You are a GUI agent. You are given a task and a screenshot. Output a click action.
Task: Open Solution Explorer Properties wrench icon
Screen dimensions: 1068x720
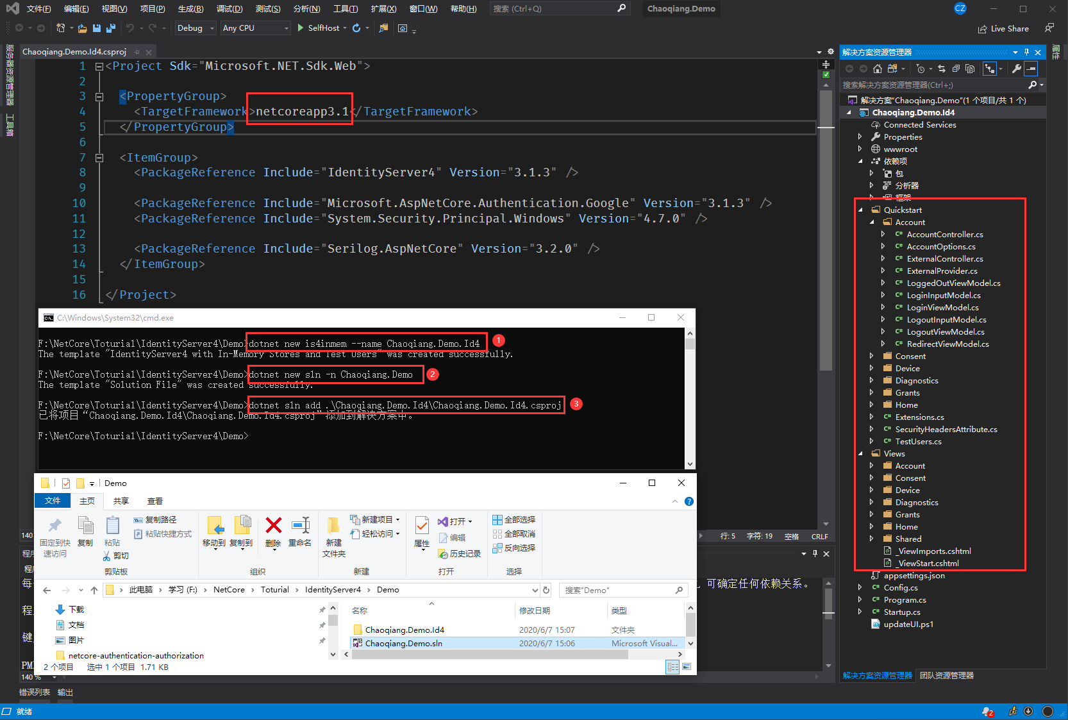tap(1017, 69)
